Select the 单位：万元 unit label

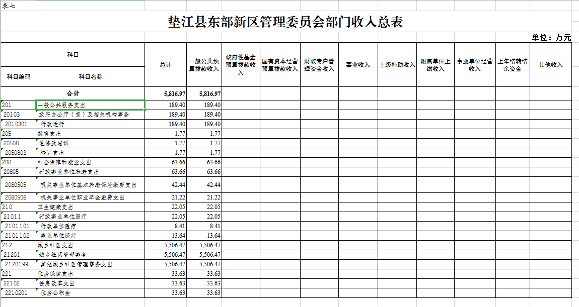coord(551,37)
